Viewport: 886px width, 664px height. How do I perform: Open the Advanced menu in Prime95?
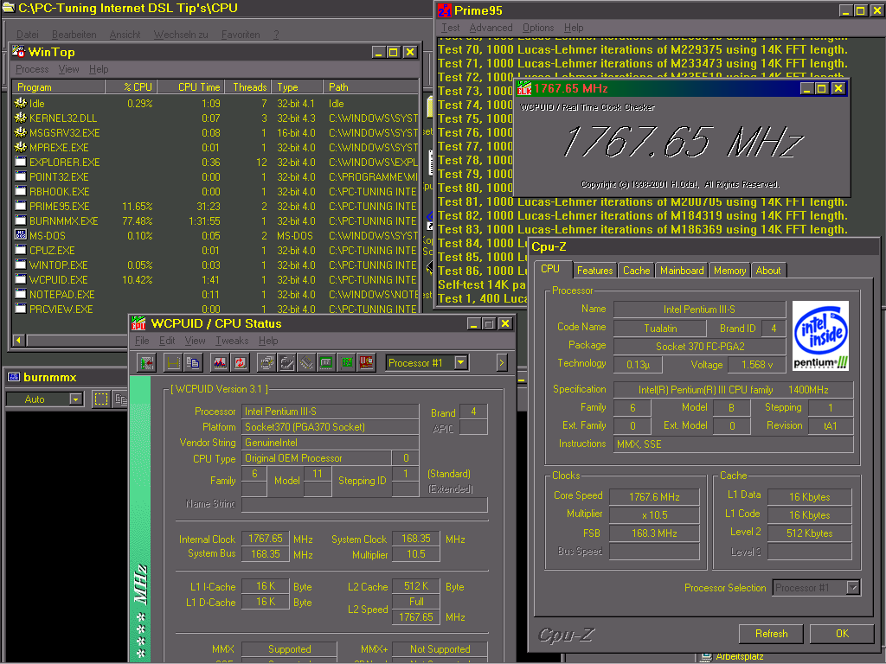tap(491, 28)
